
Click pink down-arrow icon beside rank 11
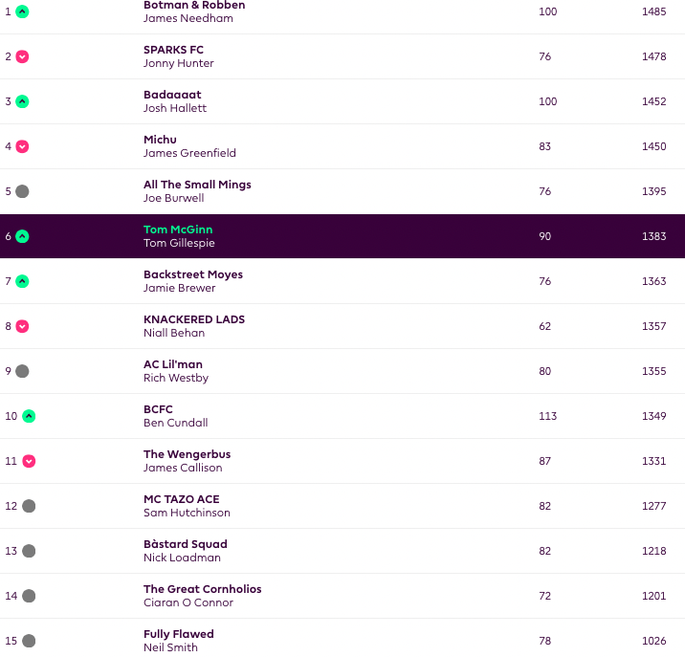(29, 461)
